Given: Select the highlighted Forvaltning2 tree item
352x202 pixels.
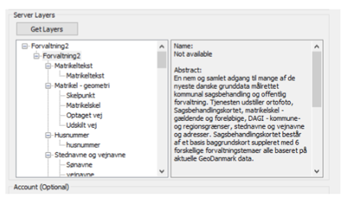Looking at the screenshot, I should pos(61,56).
